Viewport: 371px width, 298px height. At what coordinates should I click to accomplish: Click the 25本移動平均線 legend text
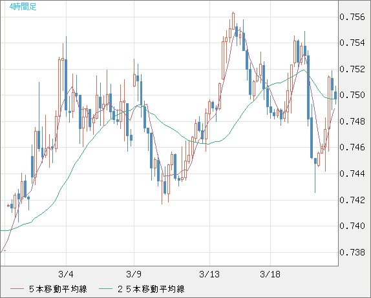151,289
